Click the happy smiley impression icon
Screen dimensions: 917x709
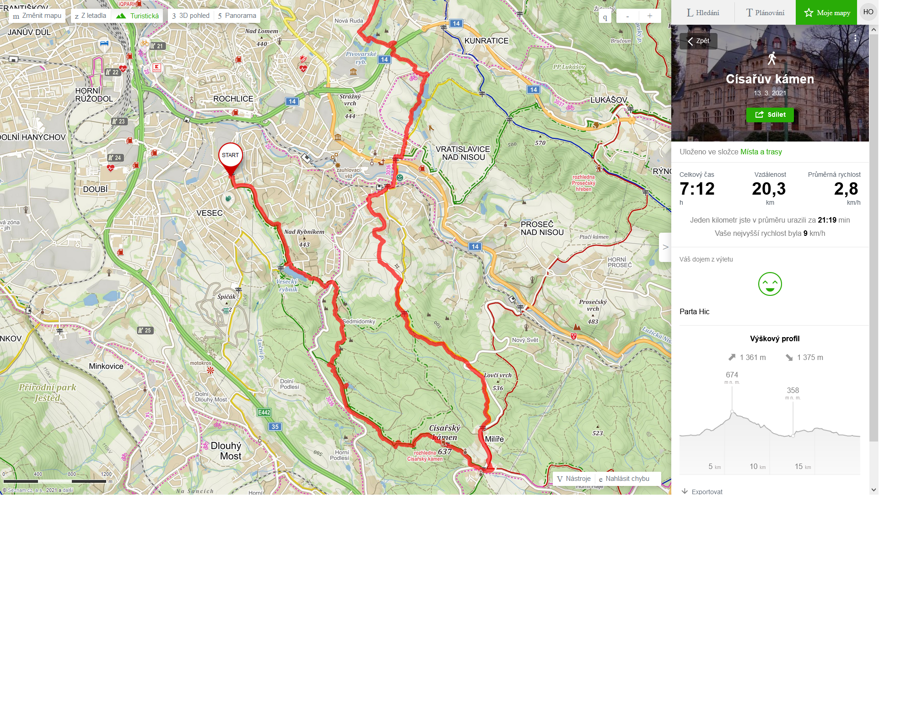770,284
